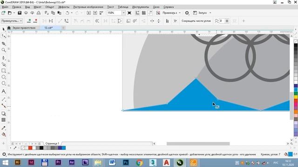Select the Zoom tool magnifier

(3, 50)
